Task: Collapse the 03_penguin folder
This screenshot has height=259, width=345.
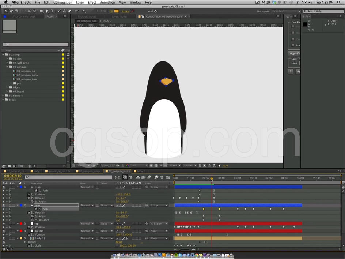Action: [7, 67]
